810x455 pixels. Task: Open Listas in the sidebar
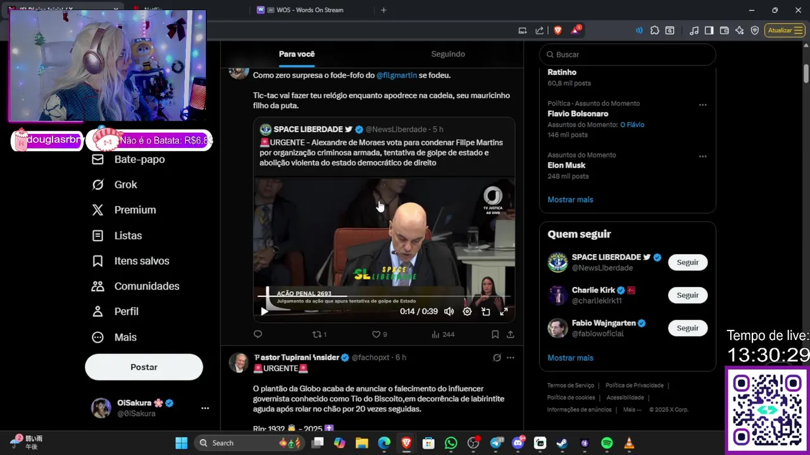coord(117,236)
